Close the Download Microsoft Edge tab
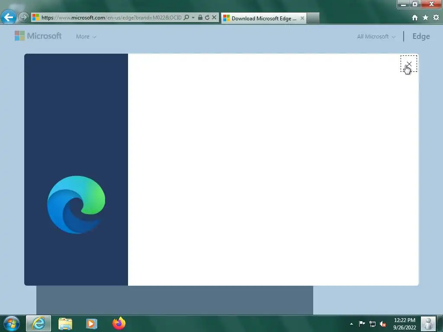Screen dimensions: 443x332 tap(302, 18)
